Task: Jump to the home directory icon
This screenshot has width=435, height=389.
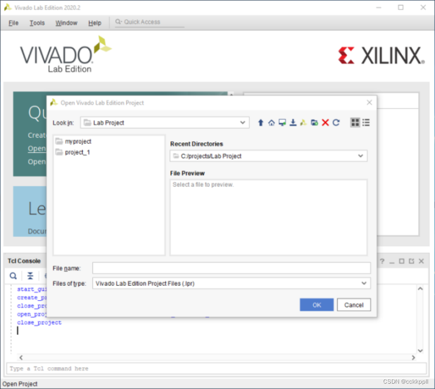Action: click(x=271, y=122)
